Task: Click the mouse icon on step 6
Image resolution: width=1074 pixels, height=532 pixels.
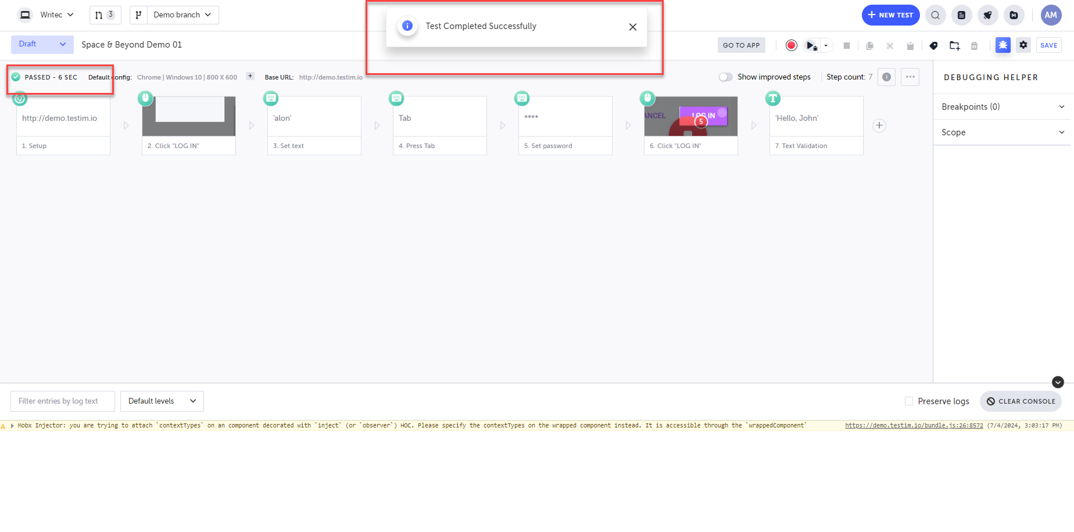Action: (647, 98)
